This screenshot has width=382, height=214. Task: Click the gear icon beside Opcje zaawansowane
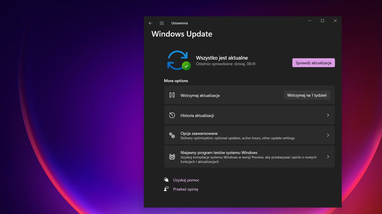(x=172, y=135)
